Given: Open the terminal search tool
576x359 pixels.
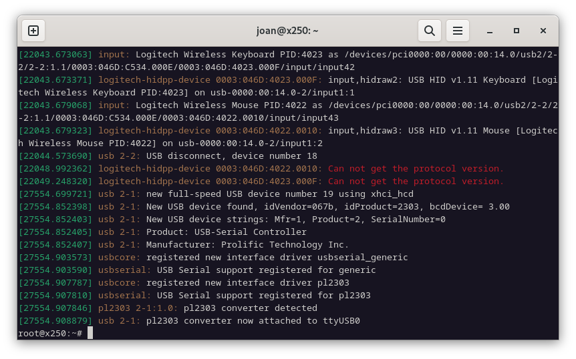Looking at the screenshot, I should pyautogui.click(x=430, y=31).
